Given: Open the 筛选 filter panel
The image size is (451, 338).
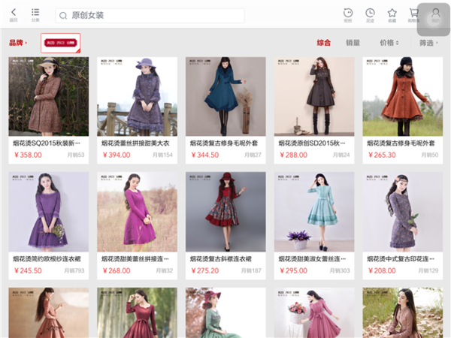Looking at the screenshot, I should click(428, 43).
